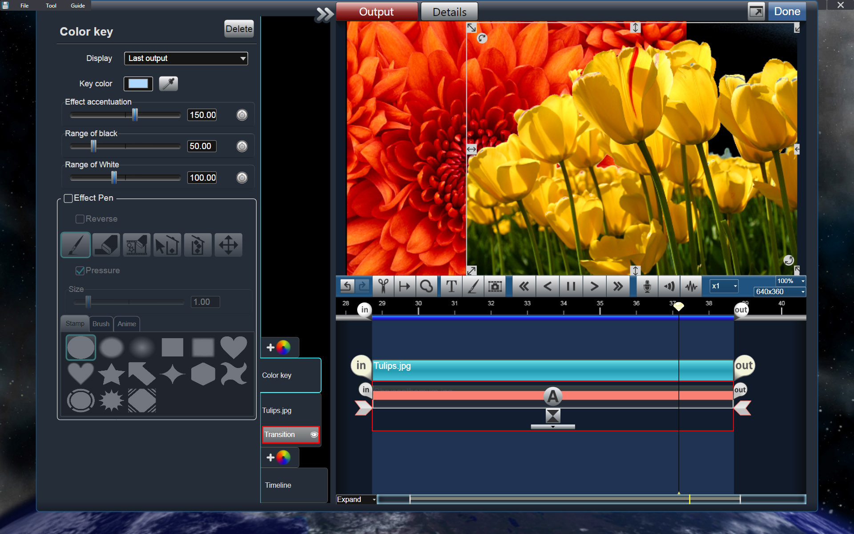
Task: Switch to the Details tab
Action: click(449, 12)
